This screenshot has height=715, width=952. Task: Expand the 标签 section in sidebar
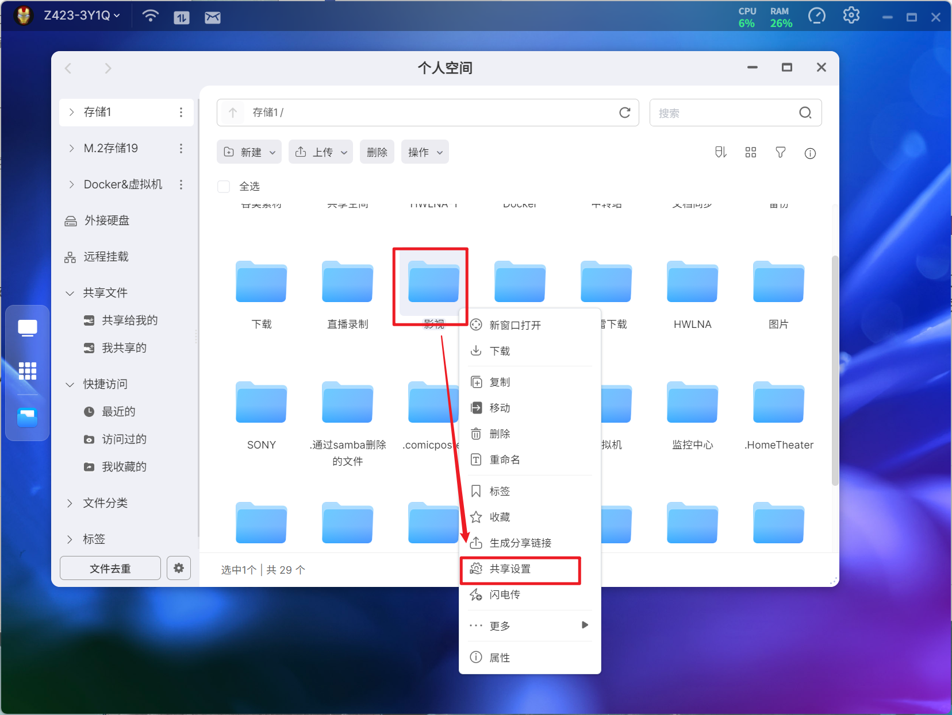pyautogui.click(x=70, y=539)
